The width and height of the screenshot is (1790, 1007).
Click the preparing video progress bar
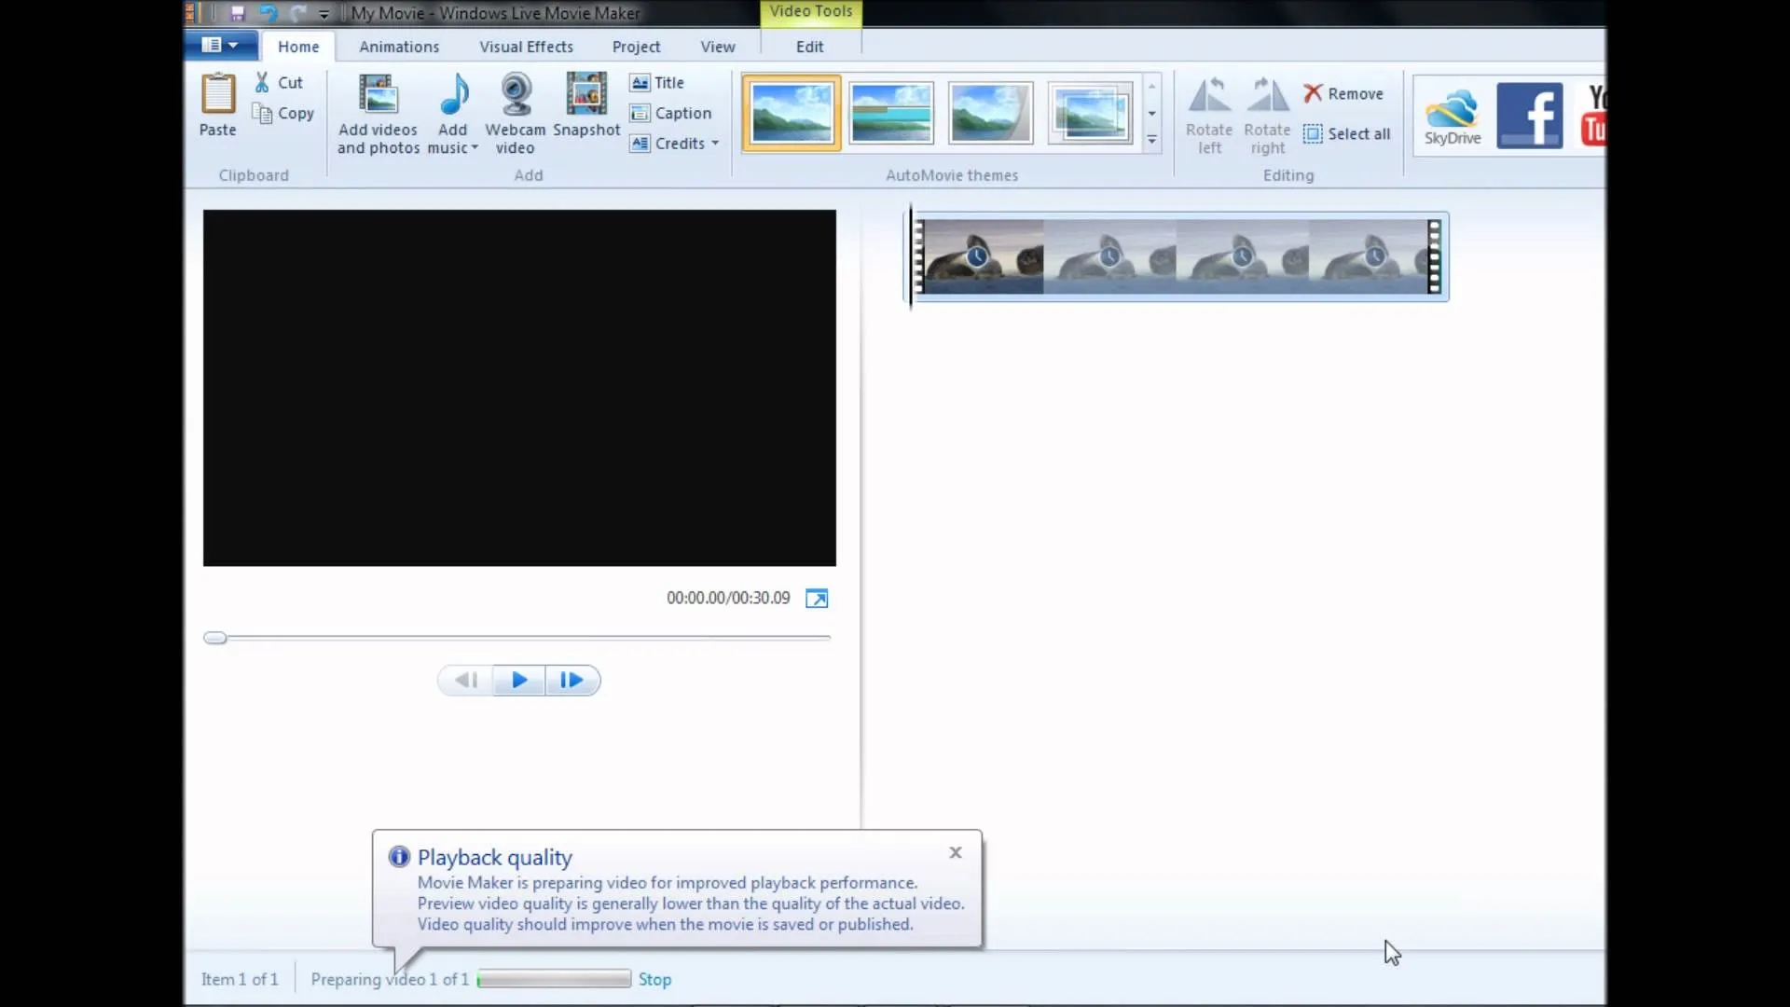554,979
